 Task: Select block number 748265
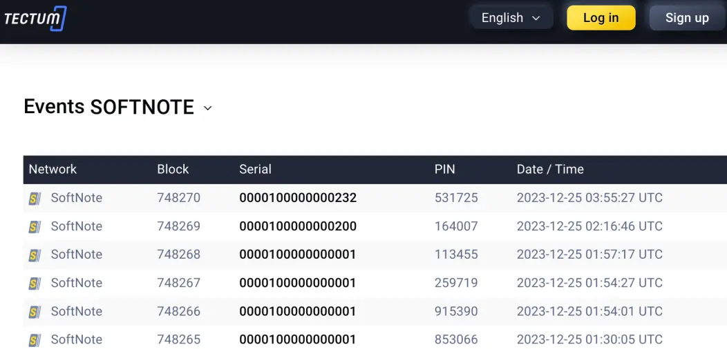pos(178,339)
